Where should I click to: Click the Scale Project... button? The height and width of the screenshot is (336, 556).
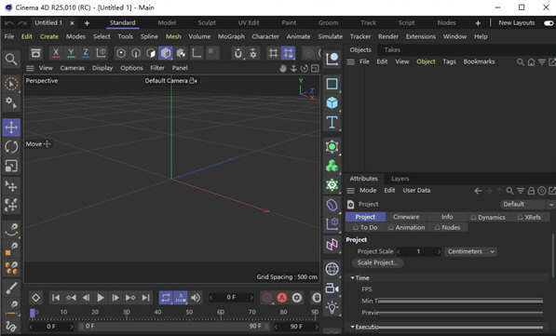click(x=377, y=262)
